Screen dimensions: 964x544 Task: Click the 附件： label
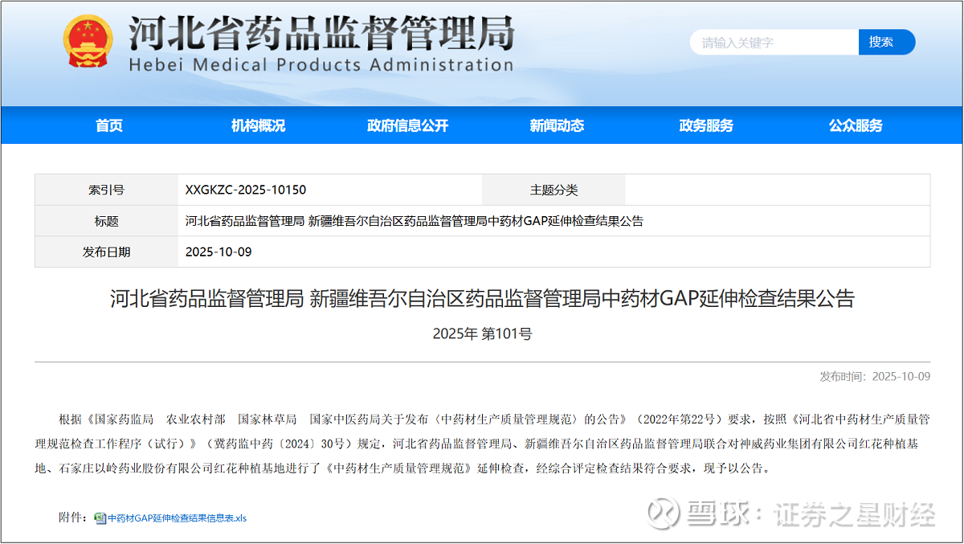click(73, 518)
